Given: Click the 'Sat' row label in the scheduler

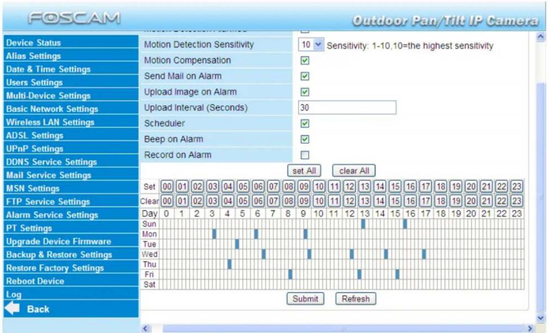Looking at the screenshot, I should point(149,284).
